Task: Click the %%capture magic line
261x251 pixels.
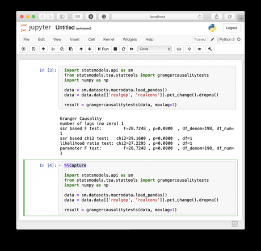Action: [75, 165]
